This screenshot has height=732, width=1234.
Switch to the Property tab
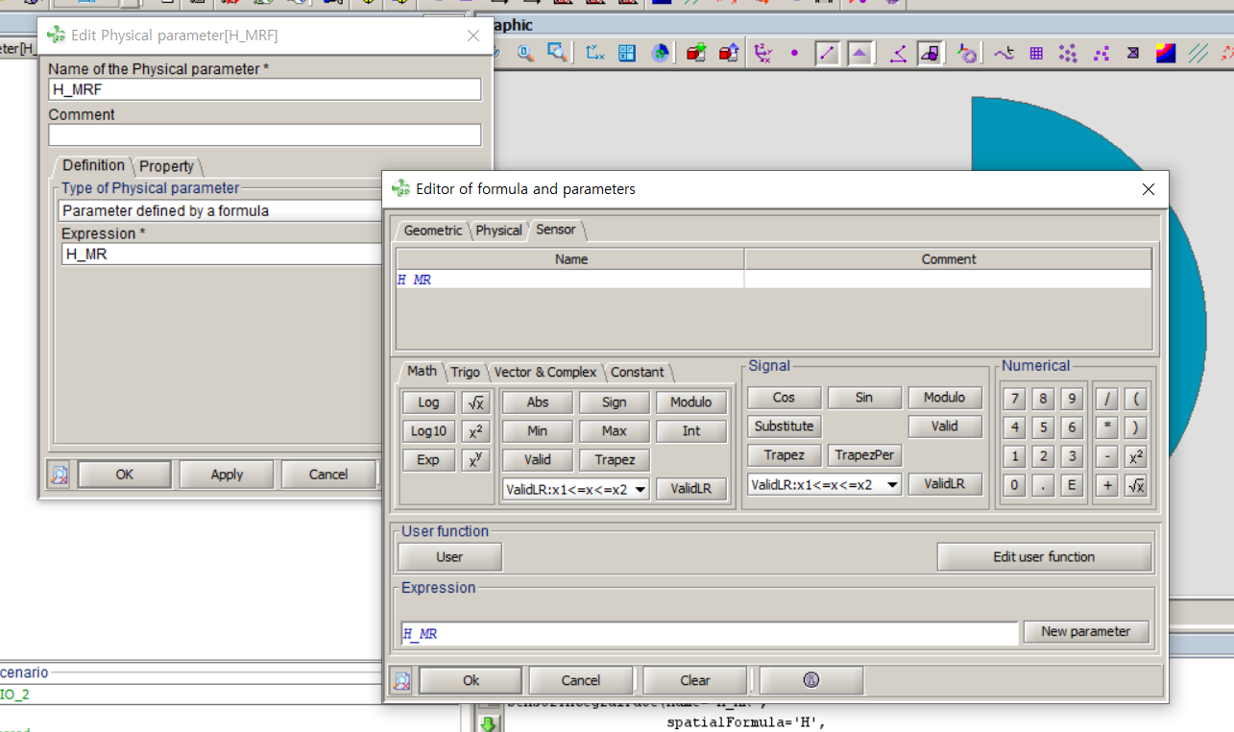click(x=166, y=166)
